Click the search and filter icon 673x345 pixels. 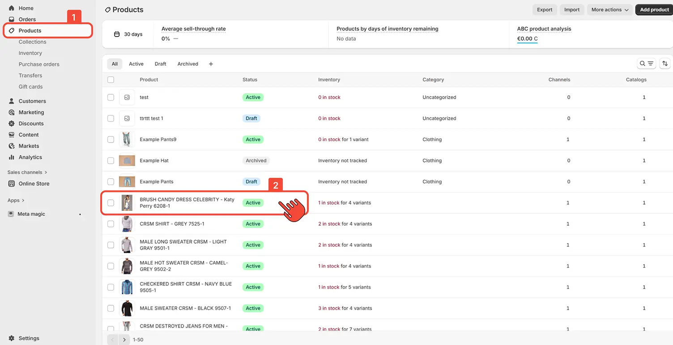[x=646, y=64]
